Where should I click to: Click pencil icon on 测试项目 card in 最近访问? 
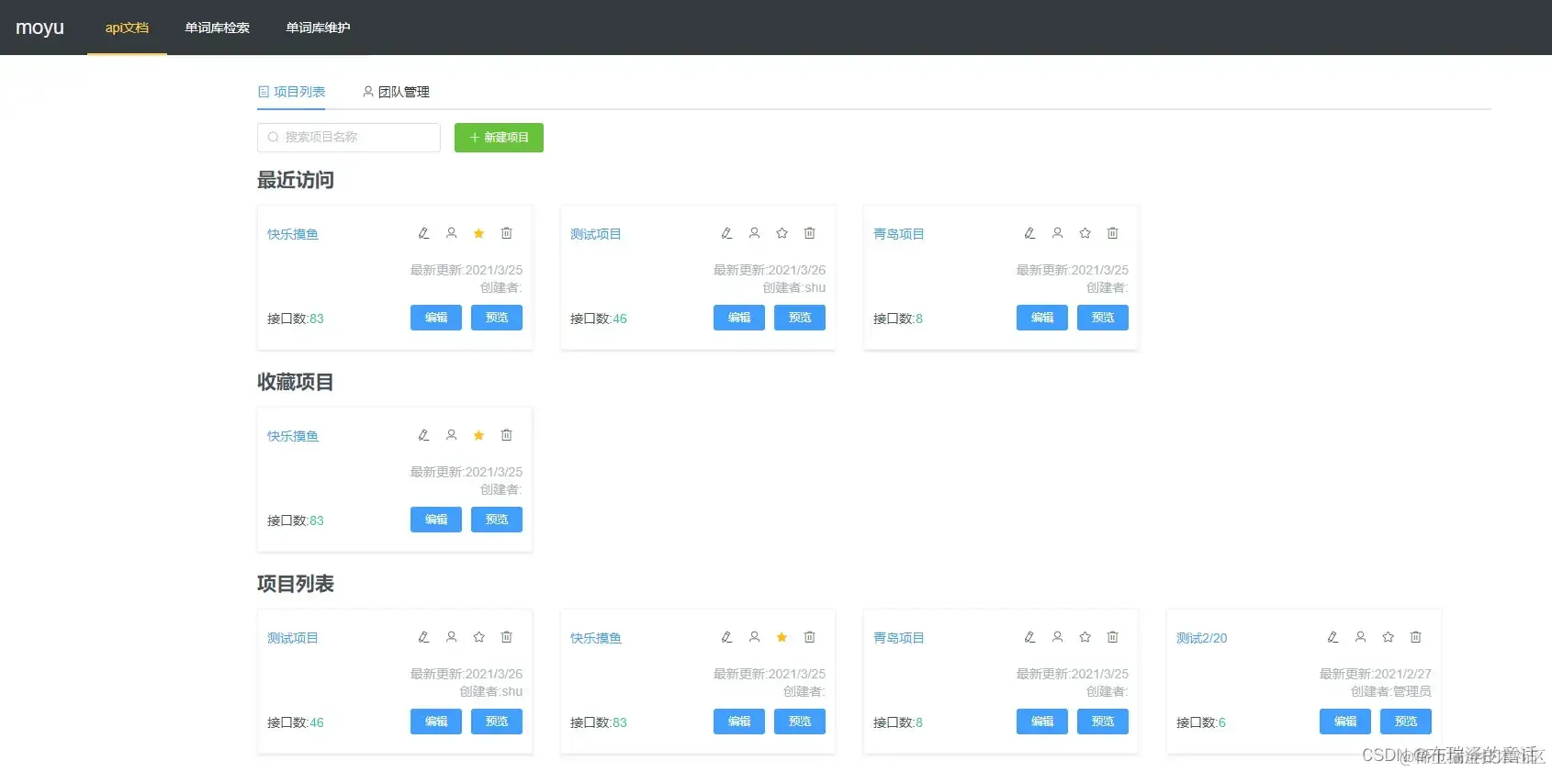click(x=726, y=233)
